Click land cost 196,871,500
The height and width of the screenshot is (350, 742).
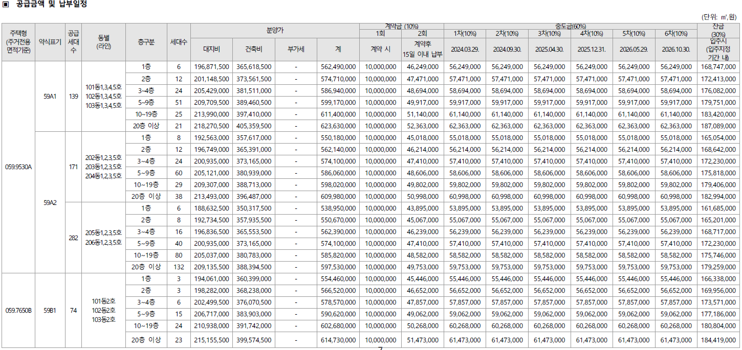(211, 67)
